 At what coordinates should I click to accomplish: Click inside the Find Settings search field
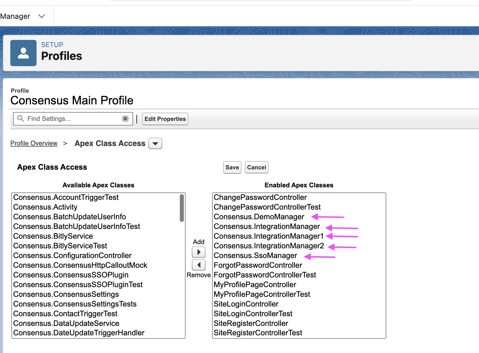[71, 119]
